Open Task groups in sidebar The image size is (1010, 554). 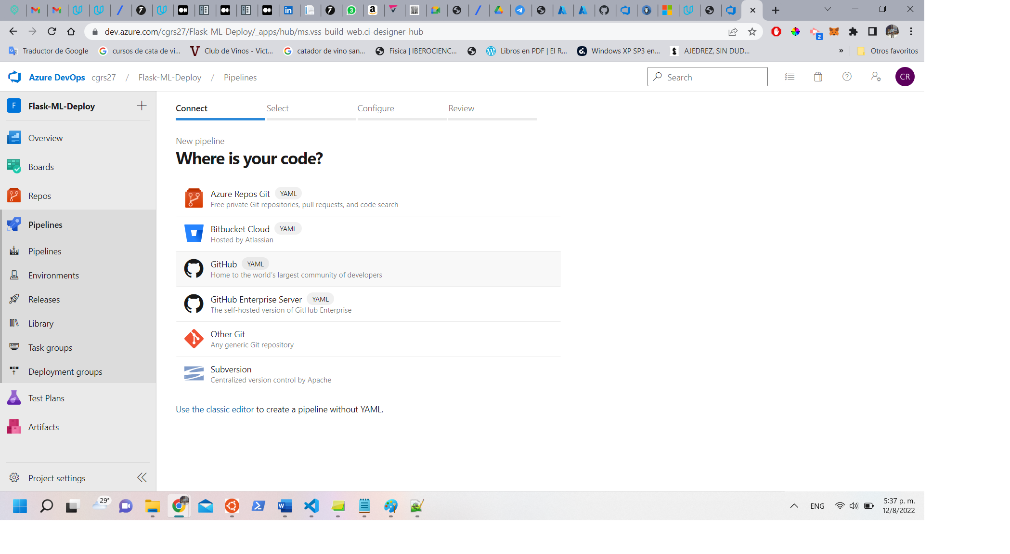(x=49, y=347)
